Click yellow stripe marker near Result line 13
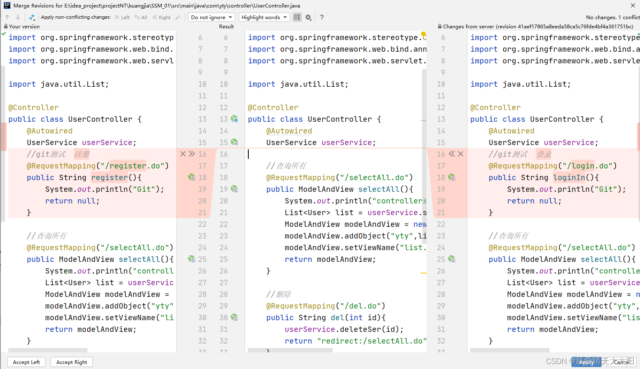The image size is (640, 369). pos(423,120)
